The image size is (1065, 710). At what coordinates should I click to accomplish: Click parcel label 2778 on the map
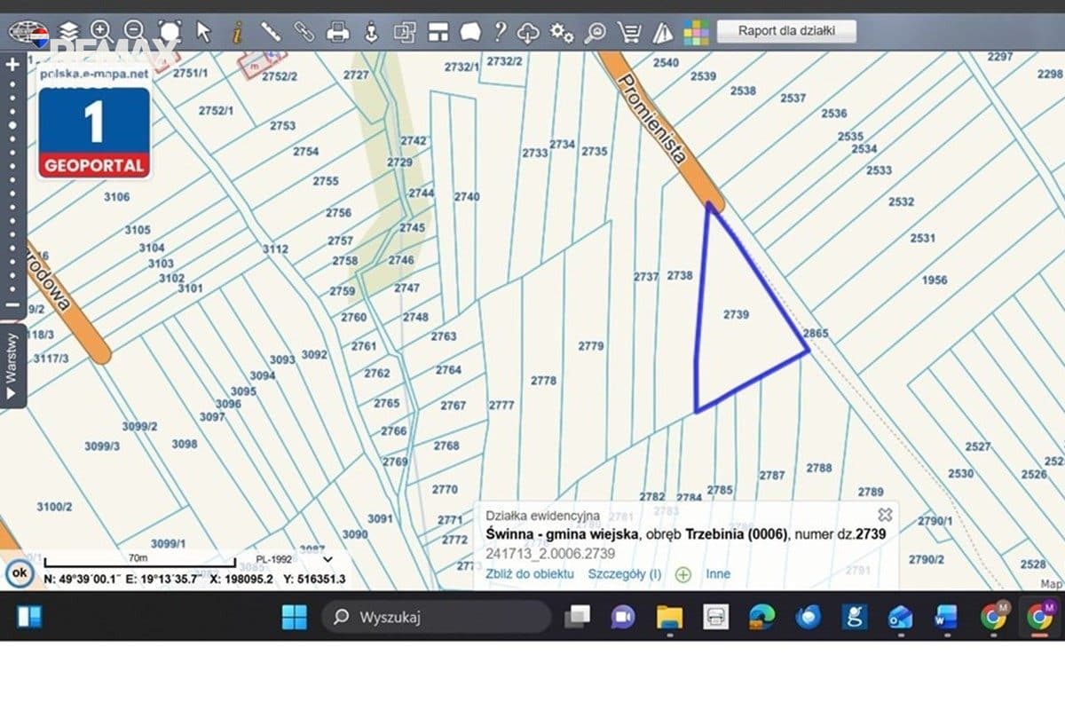click(x=544, y=381)
